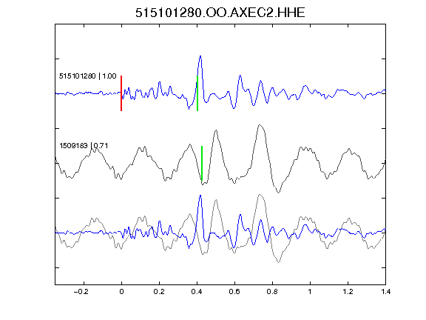Screen dimensions: 426x320
Task: Click the trace label 1509183 | 0.71
Action: (84, 146)
